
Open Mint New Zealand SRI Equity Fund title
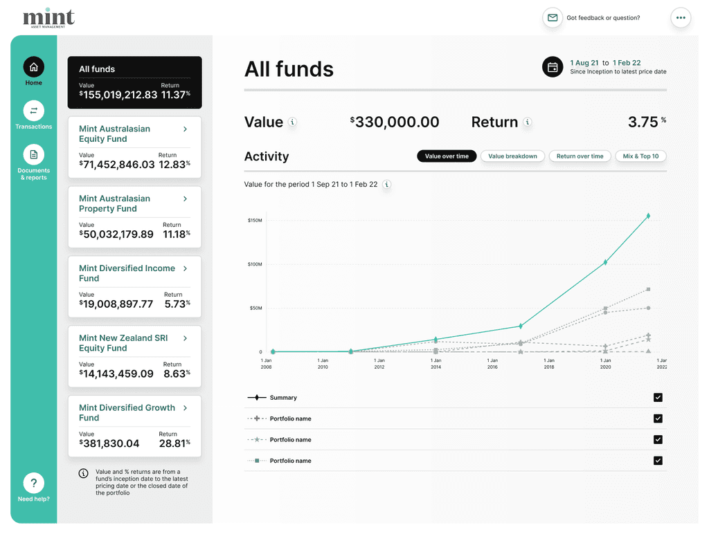(123, 343)
